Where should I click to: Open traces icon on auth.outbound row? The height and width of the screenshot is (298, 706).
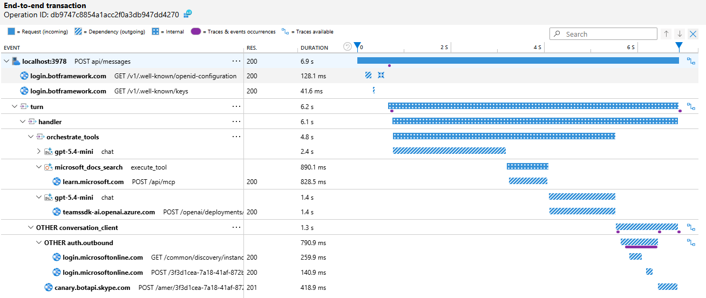click(691, 243)
